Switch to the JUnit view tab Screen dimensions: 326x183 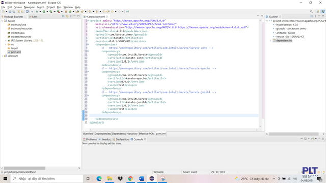click(x=33, y=17)
